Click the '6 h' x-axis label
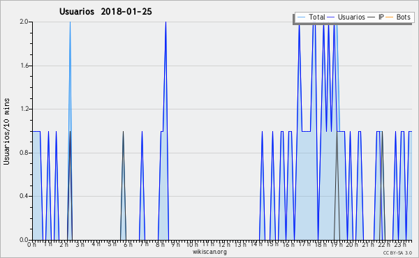Screen dimensions: 419x258 128,245
